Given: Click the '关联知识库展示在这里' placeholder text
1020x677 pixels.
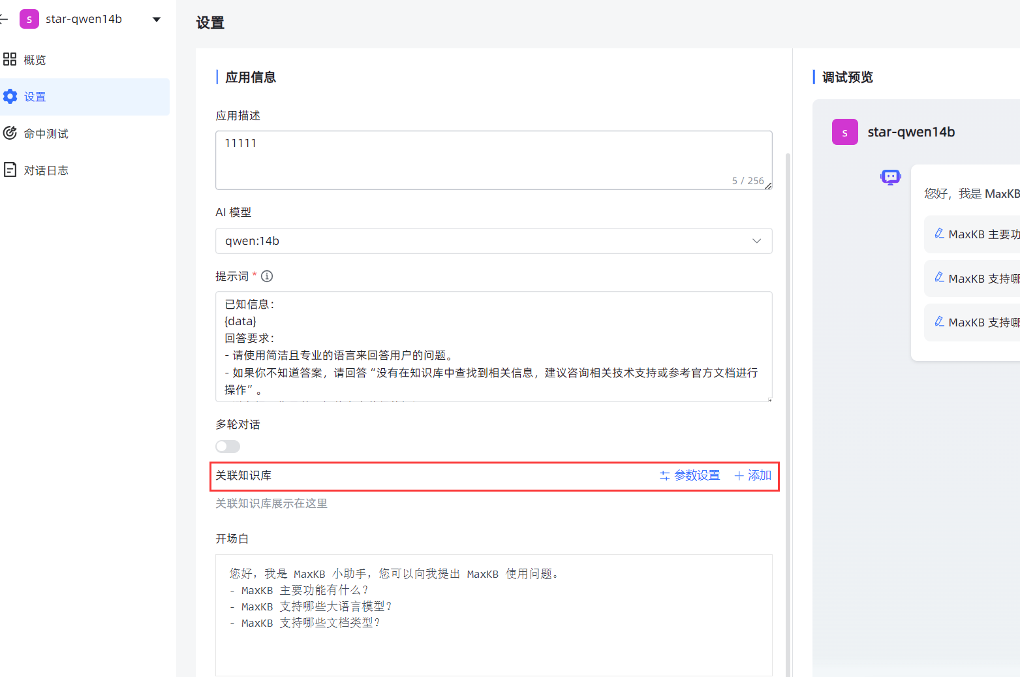Looking at the screenshot, I should click(x=271, y=503).
